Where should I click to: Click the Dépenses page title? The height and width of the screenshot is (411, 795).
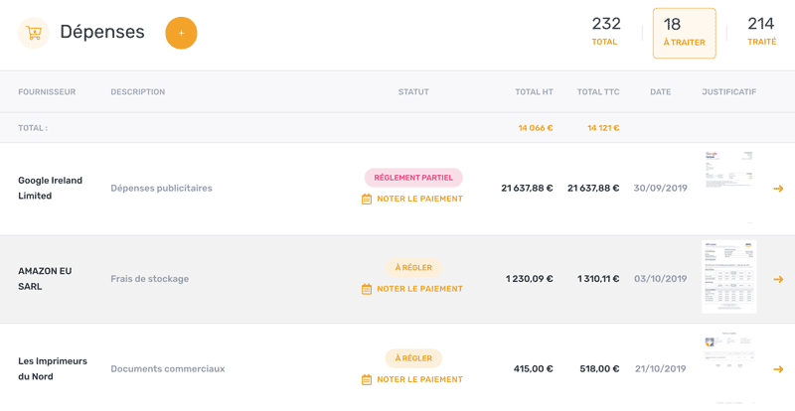point(102,32)
